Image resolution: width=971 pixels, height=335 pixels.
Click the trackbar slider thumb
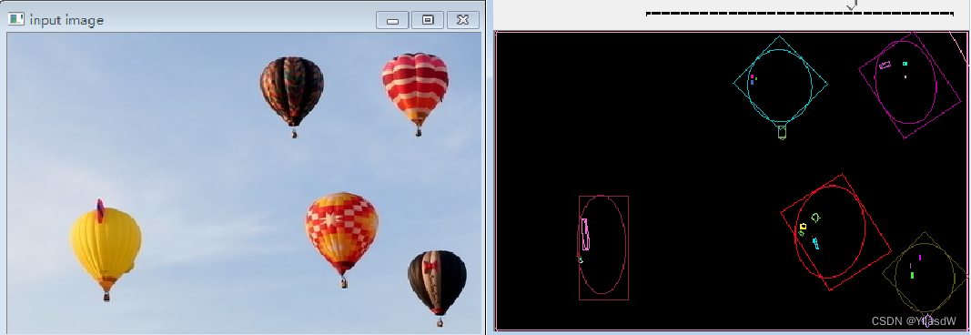(x=852, y=5)
